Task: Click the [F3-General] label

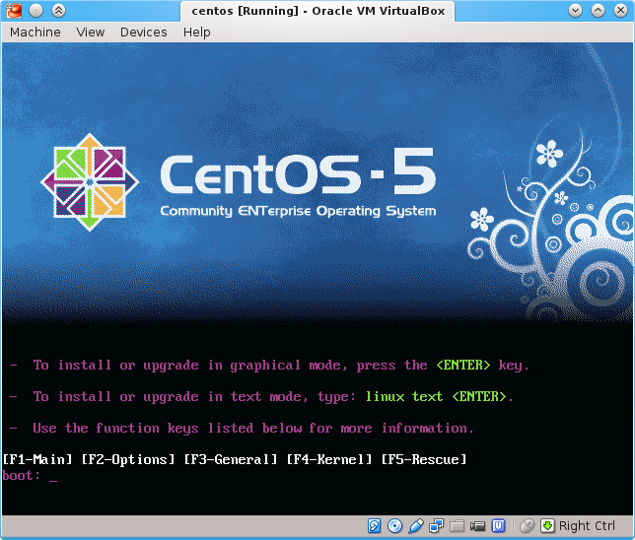Action: [x=231, y=459]
